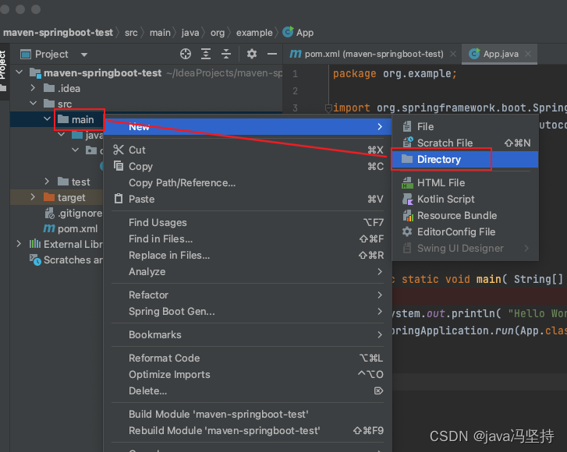Open the Bookmarks submenu
The image size is (567, 452).
(248, 335)
